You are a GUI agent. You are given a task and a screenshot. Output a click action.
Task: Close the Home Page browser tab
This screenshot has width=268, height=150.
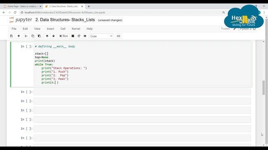40,6
